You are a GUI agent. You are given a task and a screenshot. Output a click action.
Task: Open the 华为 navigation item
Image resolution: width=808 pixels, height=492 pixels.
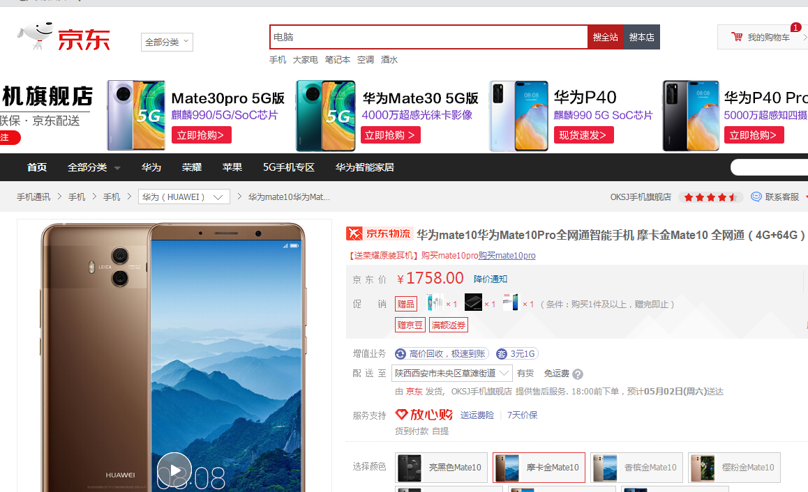[151, 167]
